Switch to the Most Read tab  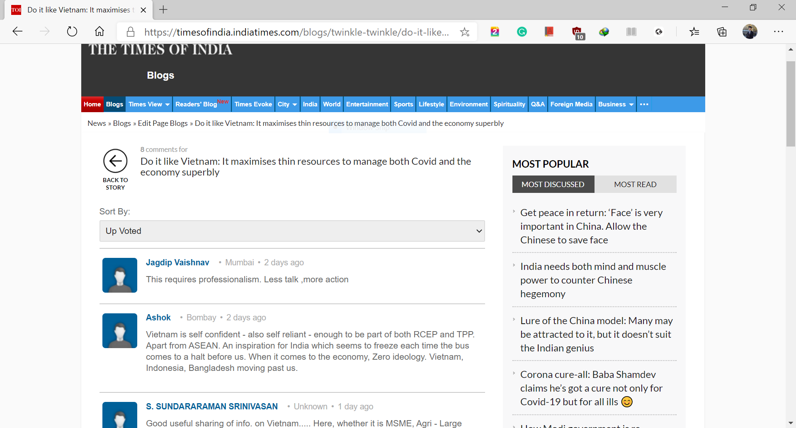tap(635, 184)
